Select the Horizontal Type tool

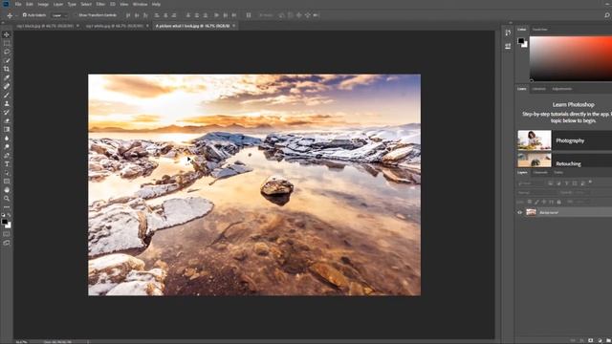7,163
